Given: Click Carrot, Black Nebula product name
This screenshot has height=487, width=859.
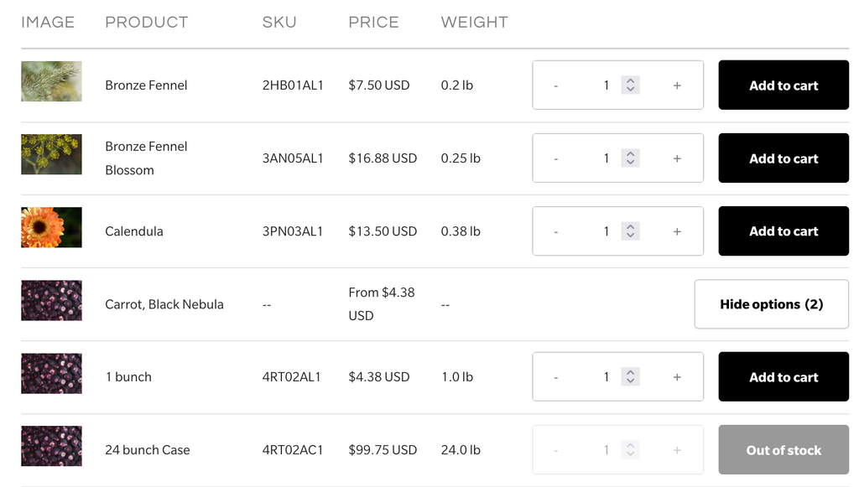Looking at the screenshot, I should tap(164, 304).
